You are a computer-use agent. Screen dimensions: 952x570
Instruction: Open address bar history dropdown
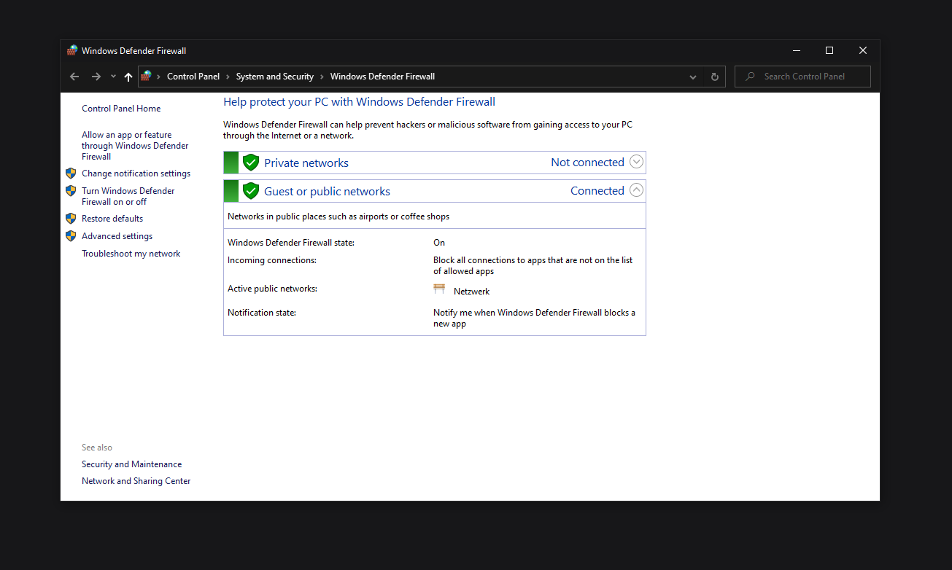point(693,77)
